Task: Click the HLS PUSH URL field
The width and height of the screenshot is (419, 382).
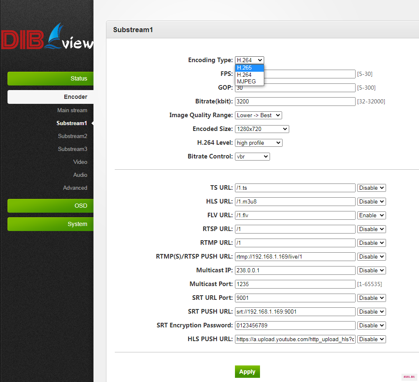Action: click(x=295, y=339)
